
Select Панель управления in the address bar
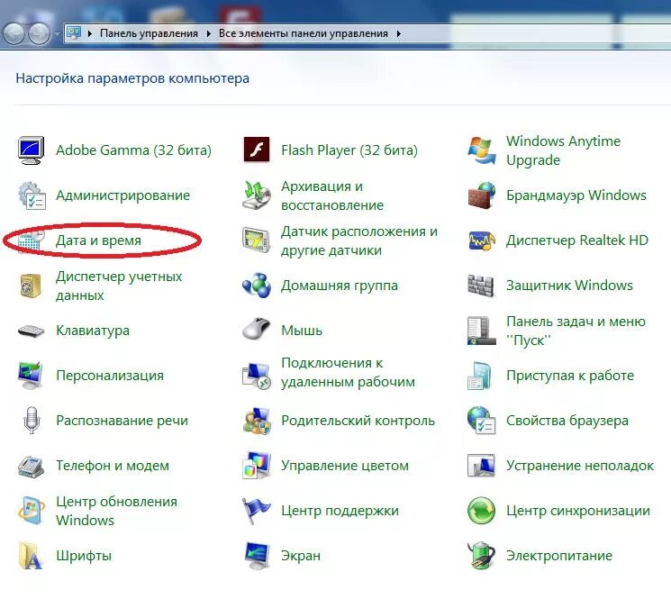149,33
